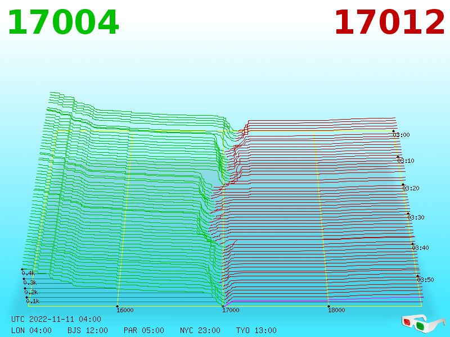Click the LON 04:00 time

click(31, 330)
